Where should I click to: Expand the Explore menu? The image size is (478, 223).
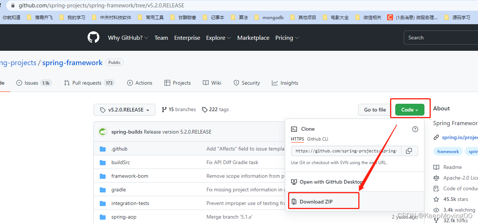[219, 38]
